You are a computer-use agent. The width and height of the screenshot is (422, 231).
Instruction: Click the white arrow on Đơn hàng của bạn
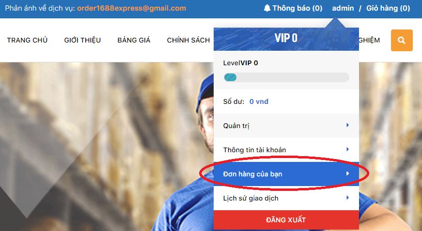[347, 173]
